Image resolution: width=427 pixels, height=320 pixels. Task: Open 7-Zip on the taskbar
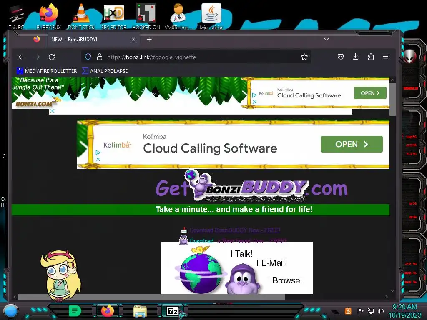172,311
